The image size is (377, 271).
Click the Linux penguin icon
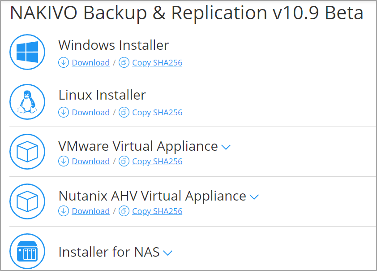(x=27, y=102)
